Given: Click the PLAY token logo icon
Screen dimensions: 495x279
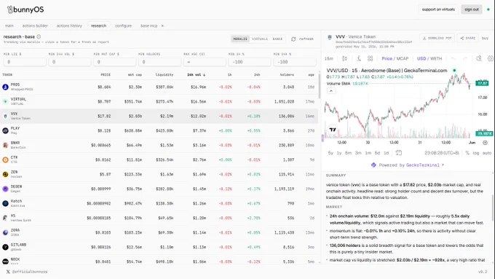Looking at the screenshot, I should [x=5, y=130].
